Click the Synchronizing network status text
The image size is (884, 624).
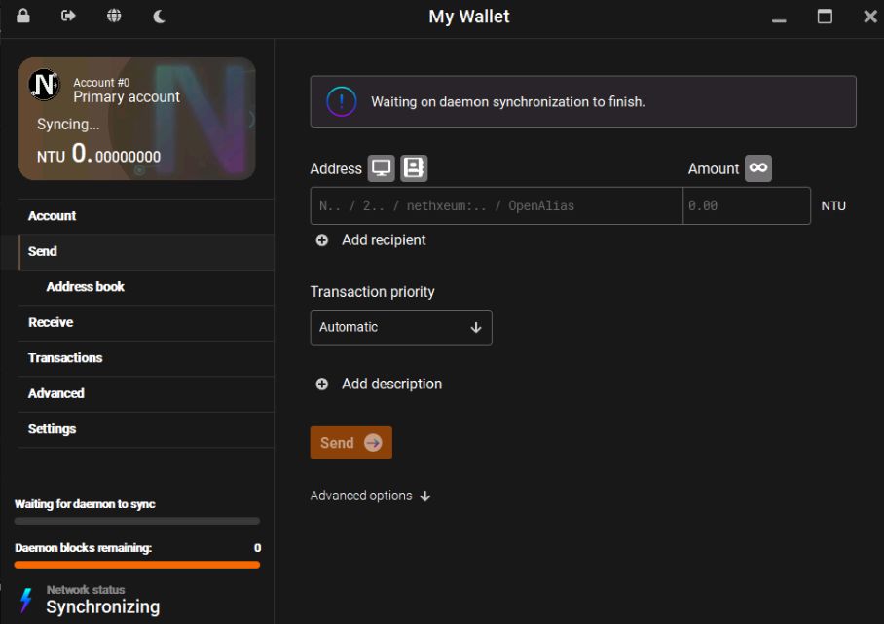point(102,606)
